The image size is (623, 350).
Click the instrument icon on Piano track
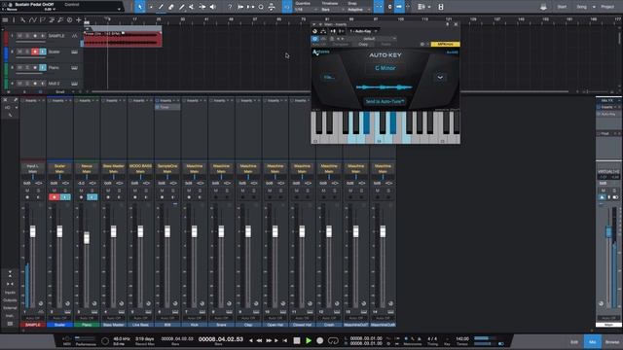74,68
